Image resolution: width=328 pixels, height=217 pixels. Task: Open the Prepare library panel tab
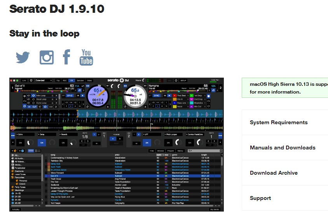tap(171, 151)
